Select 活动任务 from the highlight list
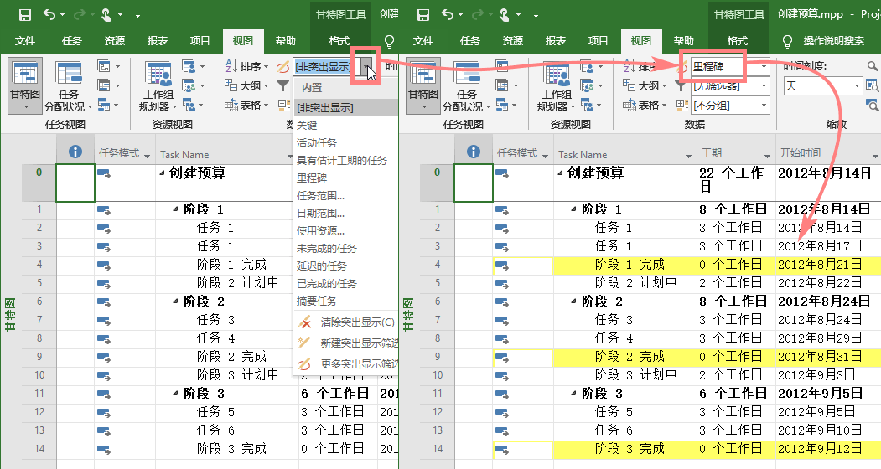Viewport: 881px width, 469px height. 317,142
